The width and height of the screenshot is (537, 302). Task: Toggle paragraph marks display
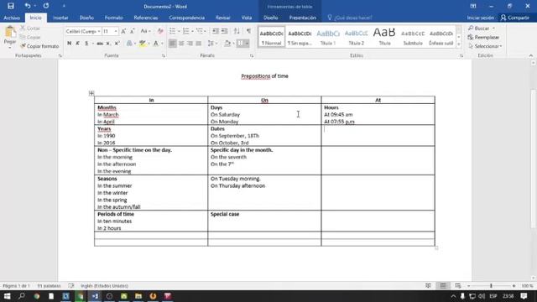coord(248,31)
